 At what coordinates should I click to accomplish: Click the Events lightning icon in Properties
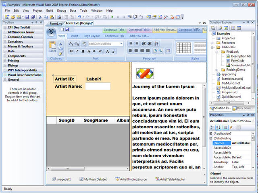(x=231, y=127)
